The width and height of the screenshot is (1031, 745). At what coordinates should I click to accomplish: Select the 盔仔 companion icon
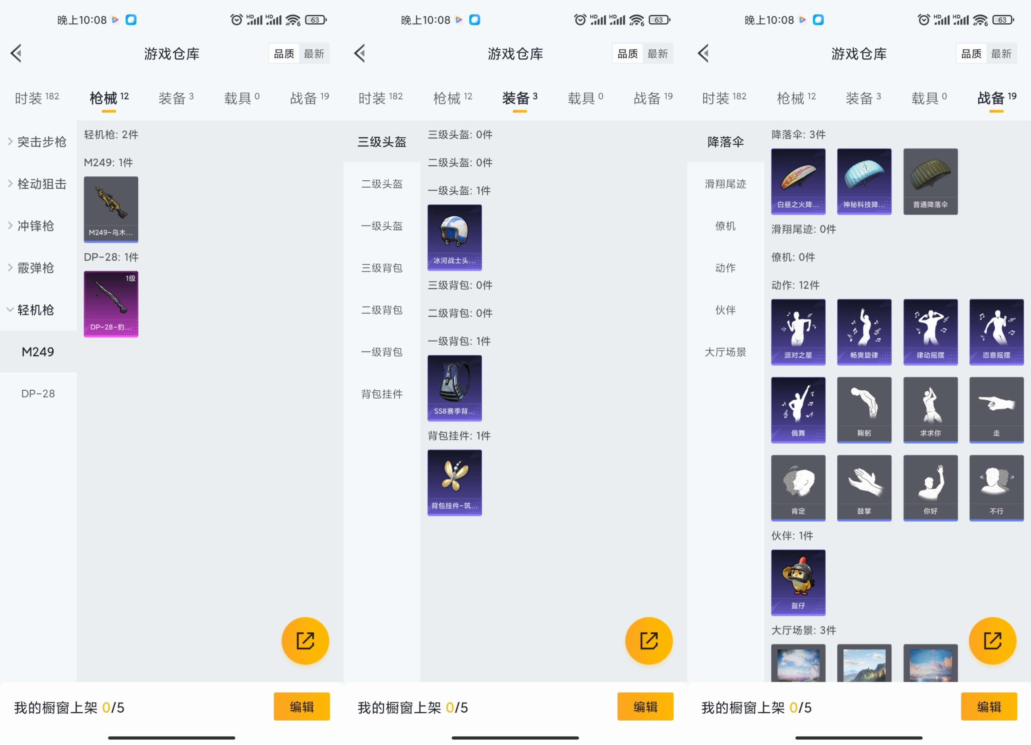point(798,582)
